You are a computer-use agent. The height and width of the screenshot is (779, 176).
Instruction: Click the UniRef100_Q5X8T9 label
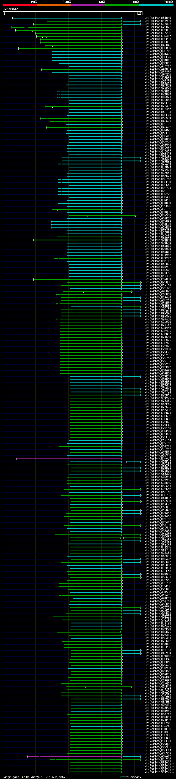tap(158, 705)
